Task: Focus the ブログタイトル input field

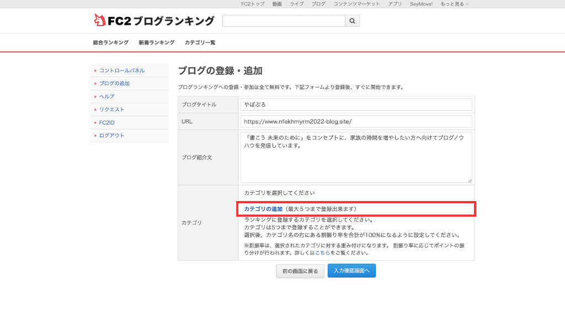Action: pyautogui.click(x=356, y=105)
